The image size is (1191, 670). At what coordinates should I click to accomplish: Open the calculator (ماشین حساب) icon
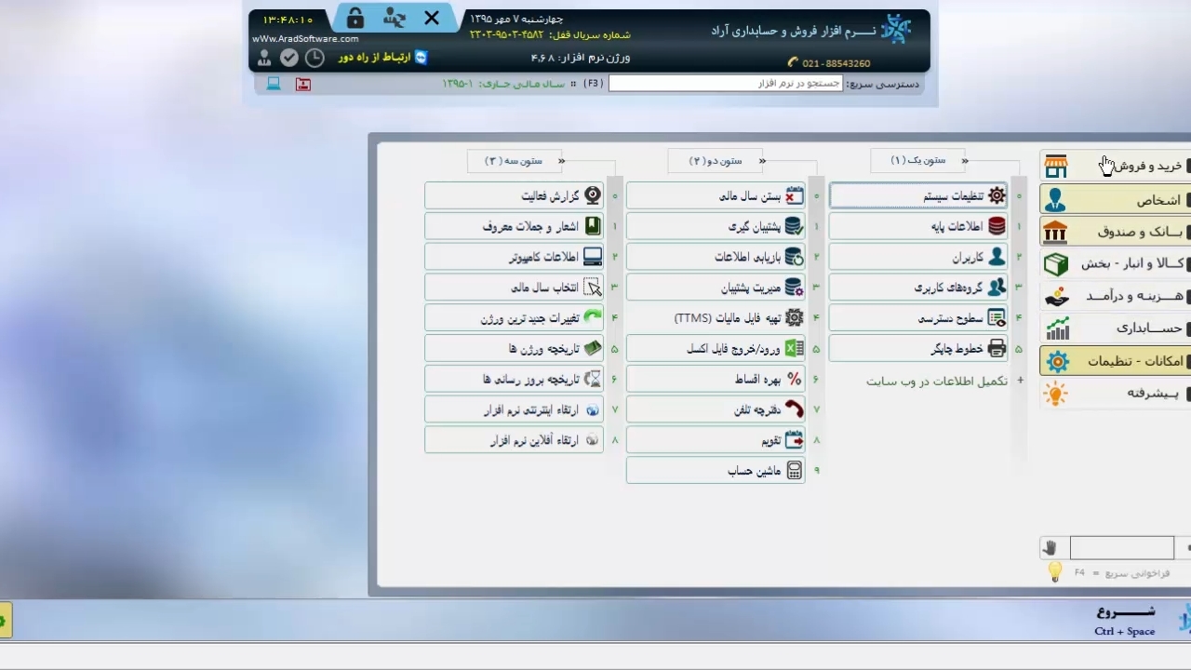pyautogui.click(x=794, y=471)
